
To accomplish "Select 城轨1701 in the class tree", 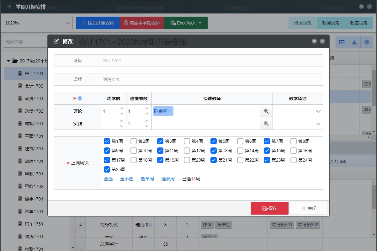I will (x=34, y=124).
